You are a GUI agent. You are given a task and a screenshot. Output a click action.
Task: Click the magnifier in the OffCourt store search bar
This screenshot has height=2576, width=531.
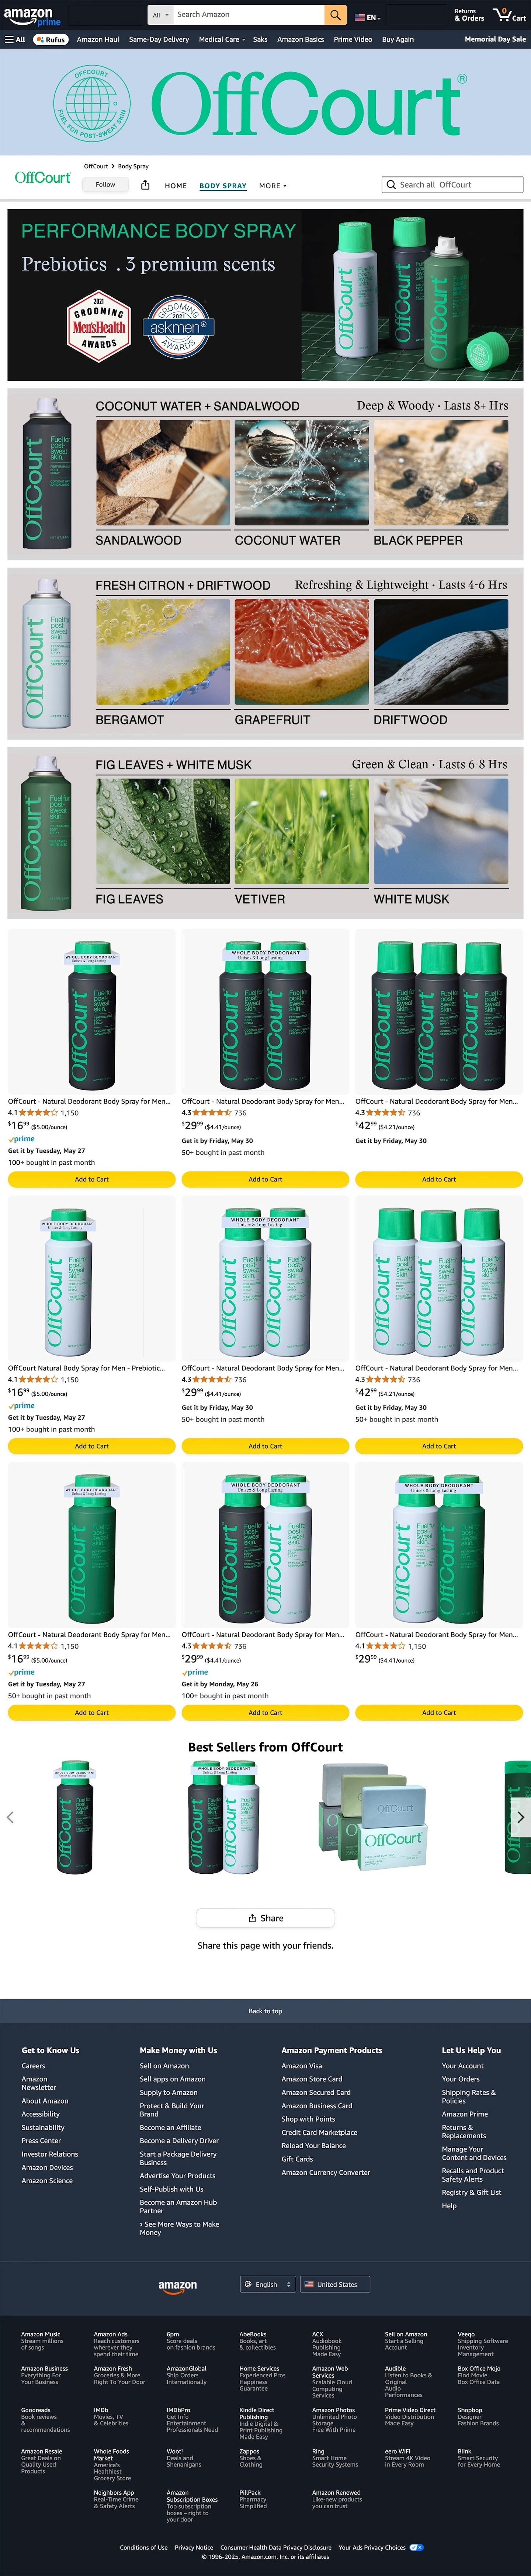click(x=391, y=185)
